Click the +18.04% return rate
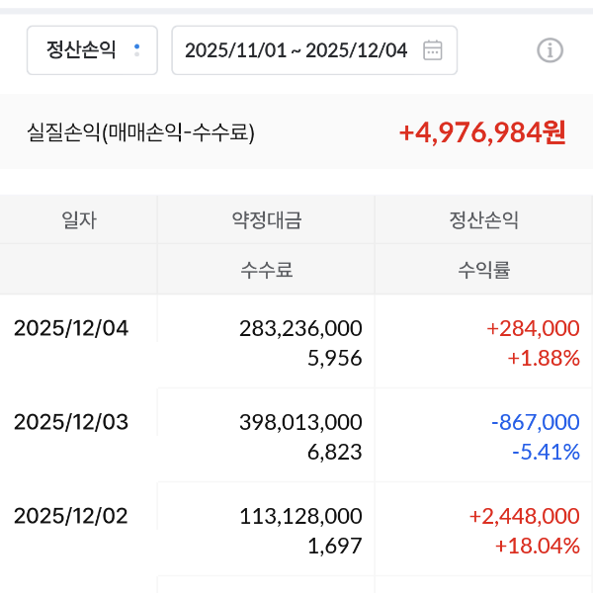The image size is (593, 593). click(x=537, y=546)
